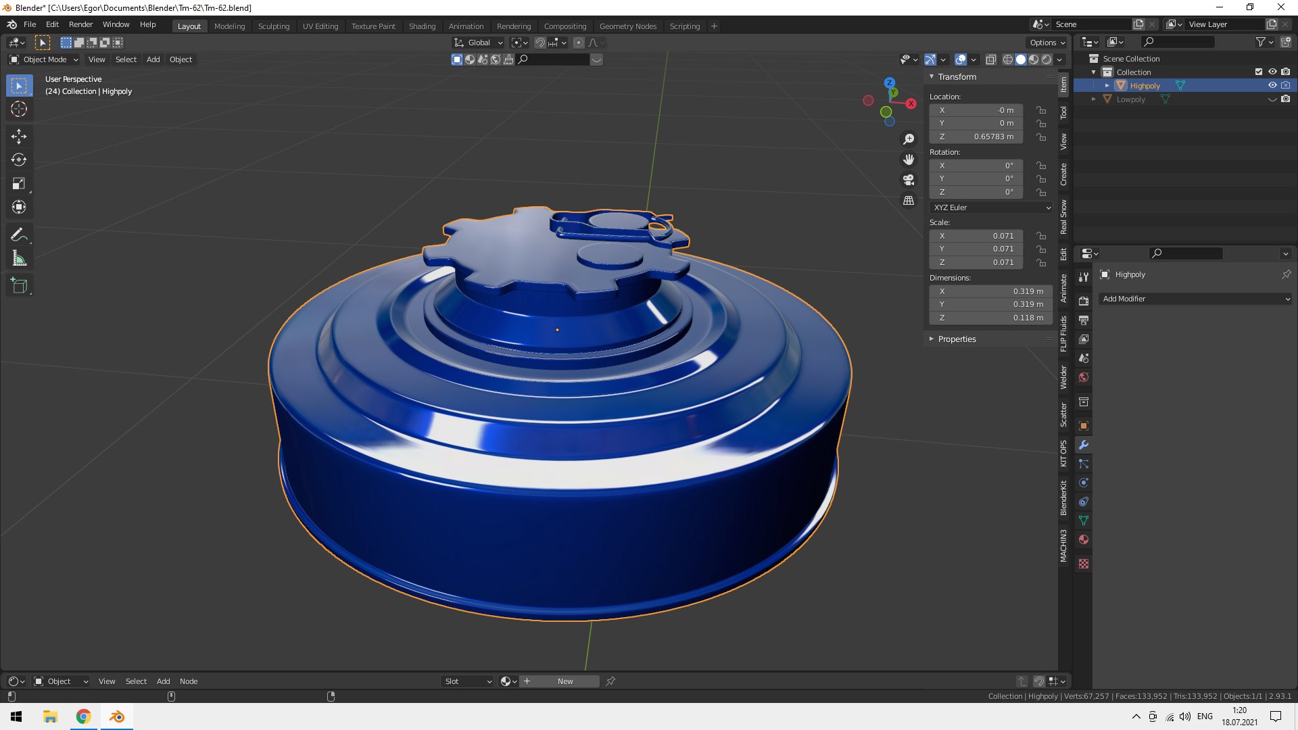Activate the Transform tool
Screen dimensions: 1298x730
(x=19, y=208)
